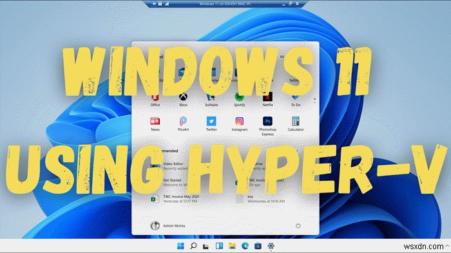Open the Video Editor recommended item

(169, 166)
